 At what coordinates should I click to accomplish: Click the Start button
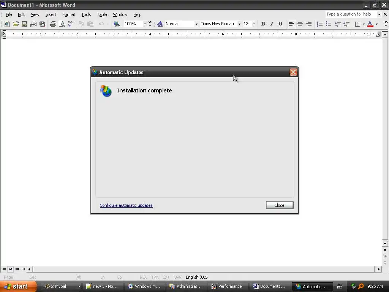pos(18,286)
